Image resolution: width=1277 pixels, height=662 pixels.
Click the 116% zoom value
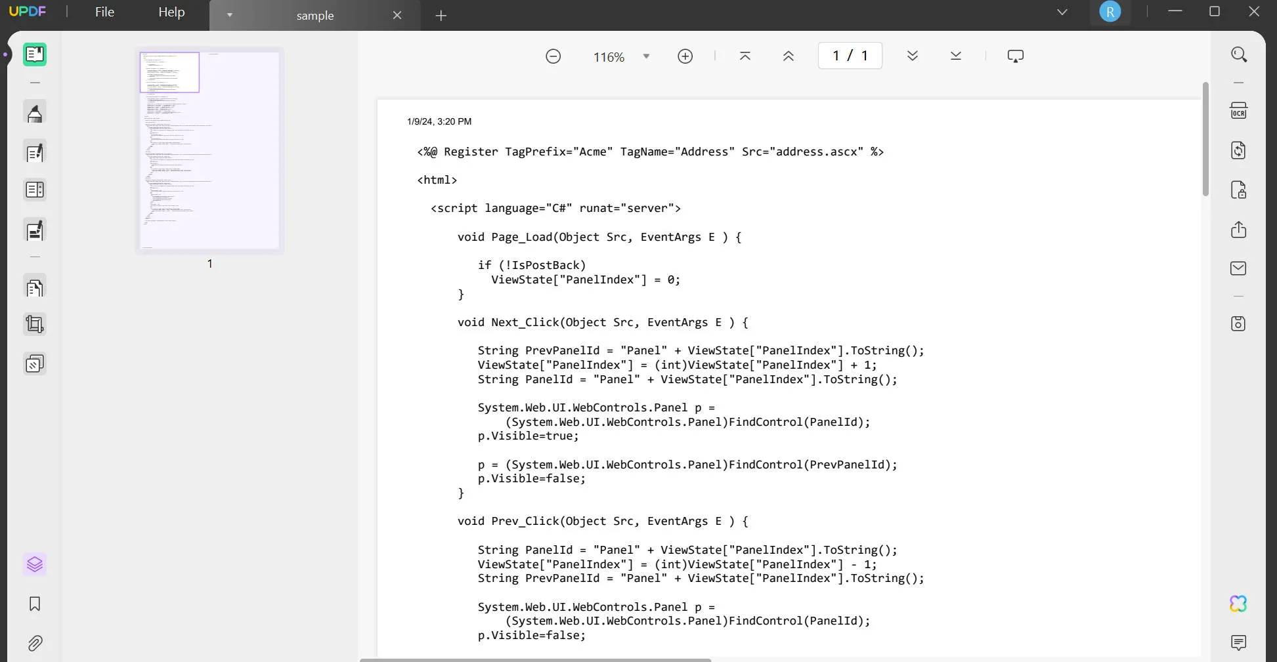(x=609, y=57)
